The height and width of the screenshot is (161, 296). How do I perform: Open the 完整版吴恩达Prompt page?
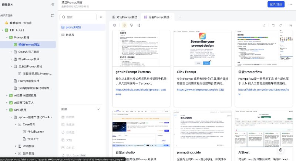[x=37, y=73]
